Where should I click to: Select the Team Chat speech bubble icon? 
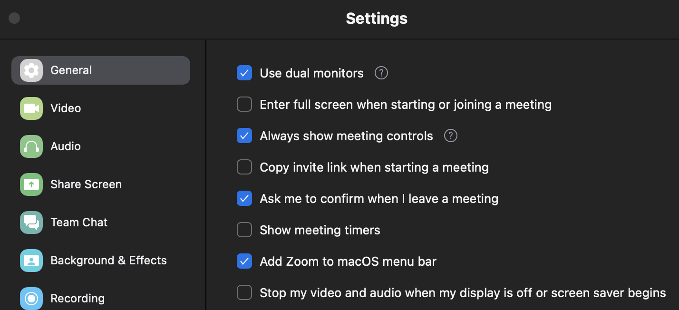(31, 222)
